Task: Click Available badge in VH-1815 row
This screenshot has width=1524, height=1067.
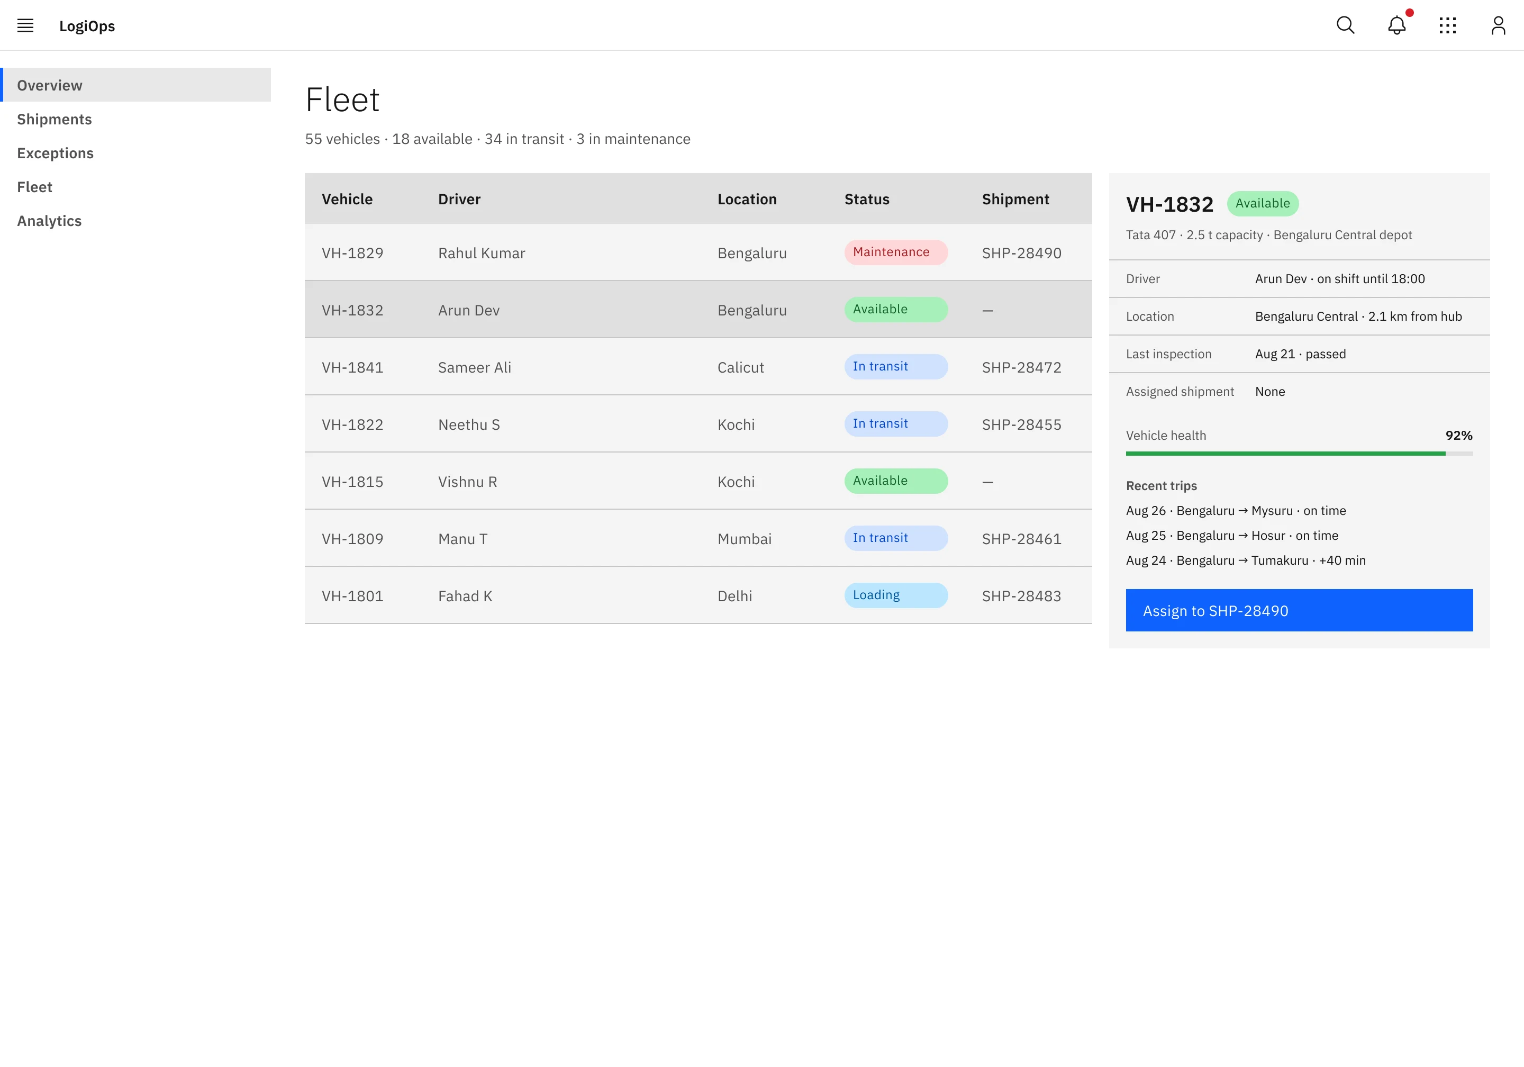Action: [x=895, y=480]
